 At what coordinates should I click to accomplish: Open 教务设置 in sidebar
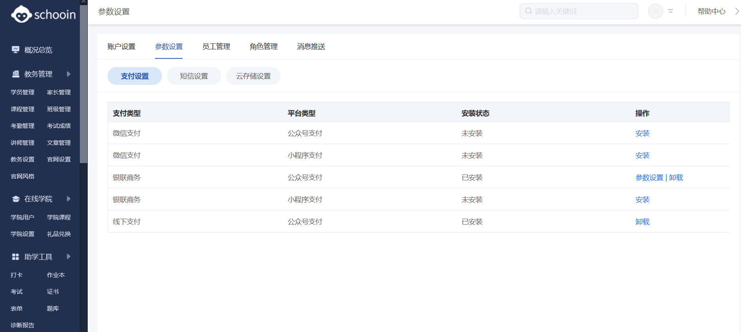[23, 159]
